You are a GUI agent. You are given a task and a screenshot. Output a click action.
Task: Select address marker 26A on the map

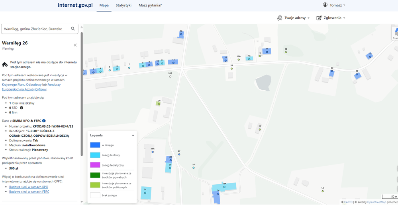170,76
